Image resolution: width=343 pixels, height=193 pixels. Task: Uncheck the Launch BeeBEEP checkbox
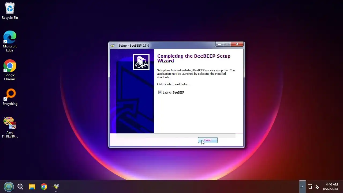(160, 92)
